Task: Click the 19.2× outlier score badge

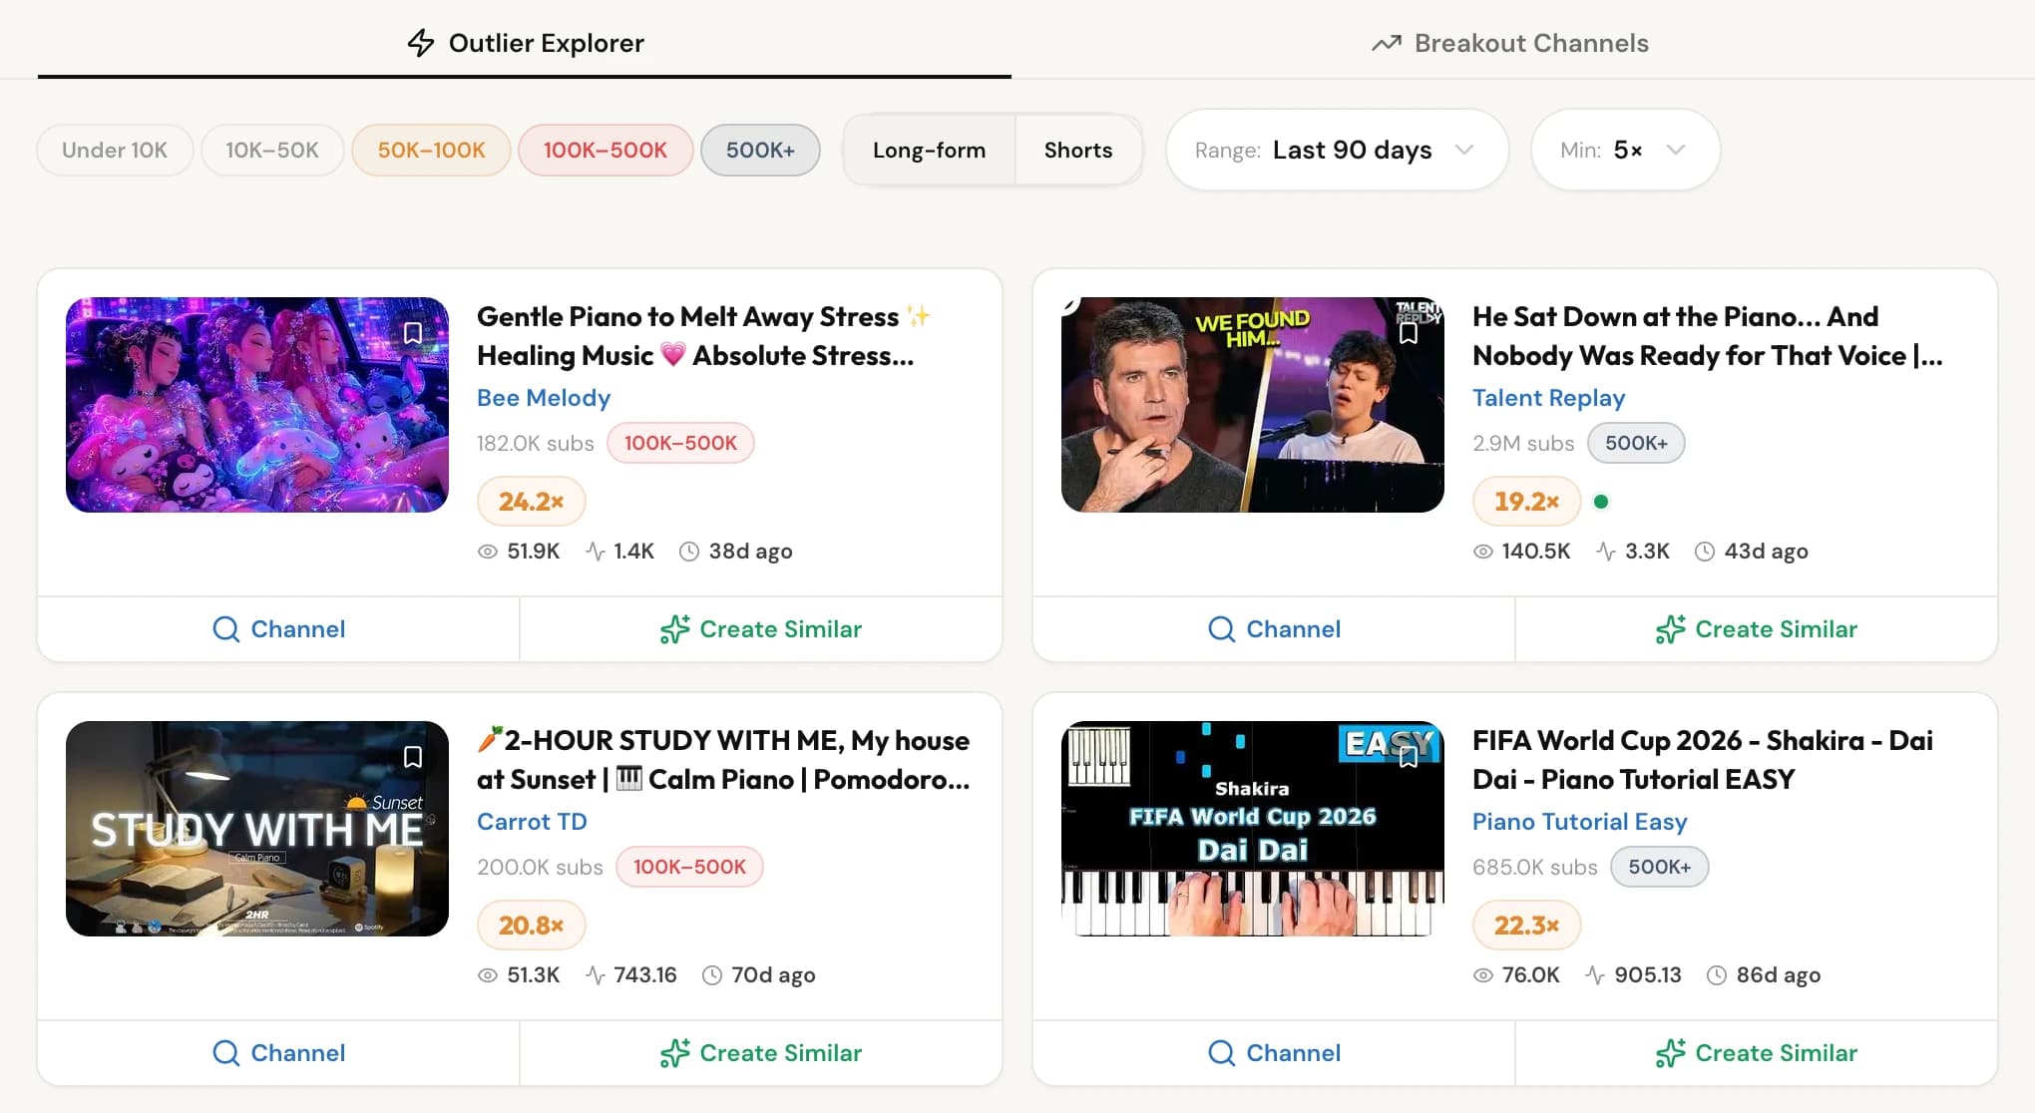Action: 1526,502
